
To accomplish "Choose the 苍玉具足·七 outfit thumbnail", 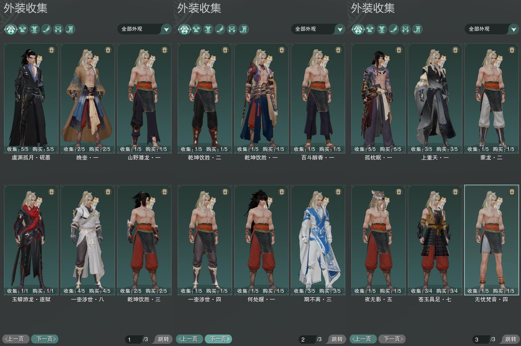I will point(435,240).
